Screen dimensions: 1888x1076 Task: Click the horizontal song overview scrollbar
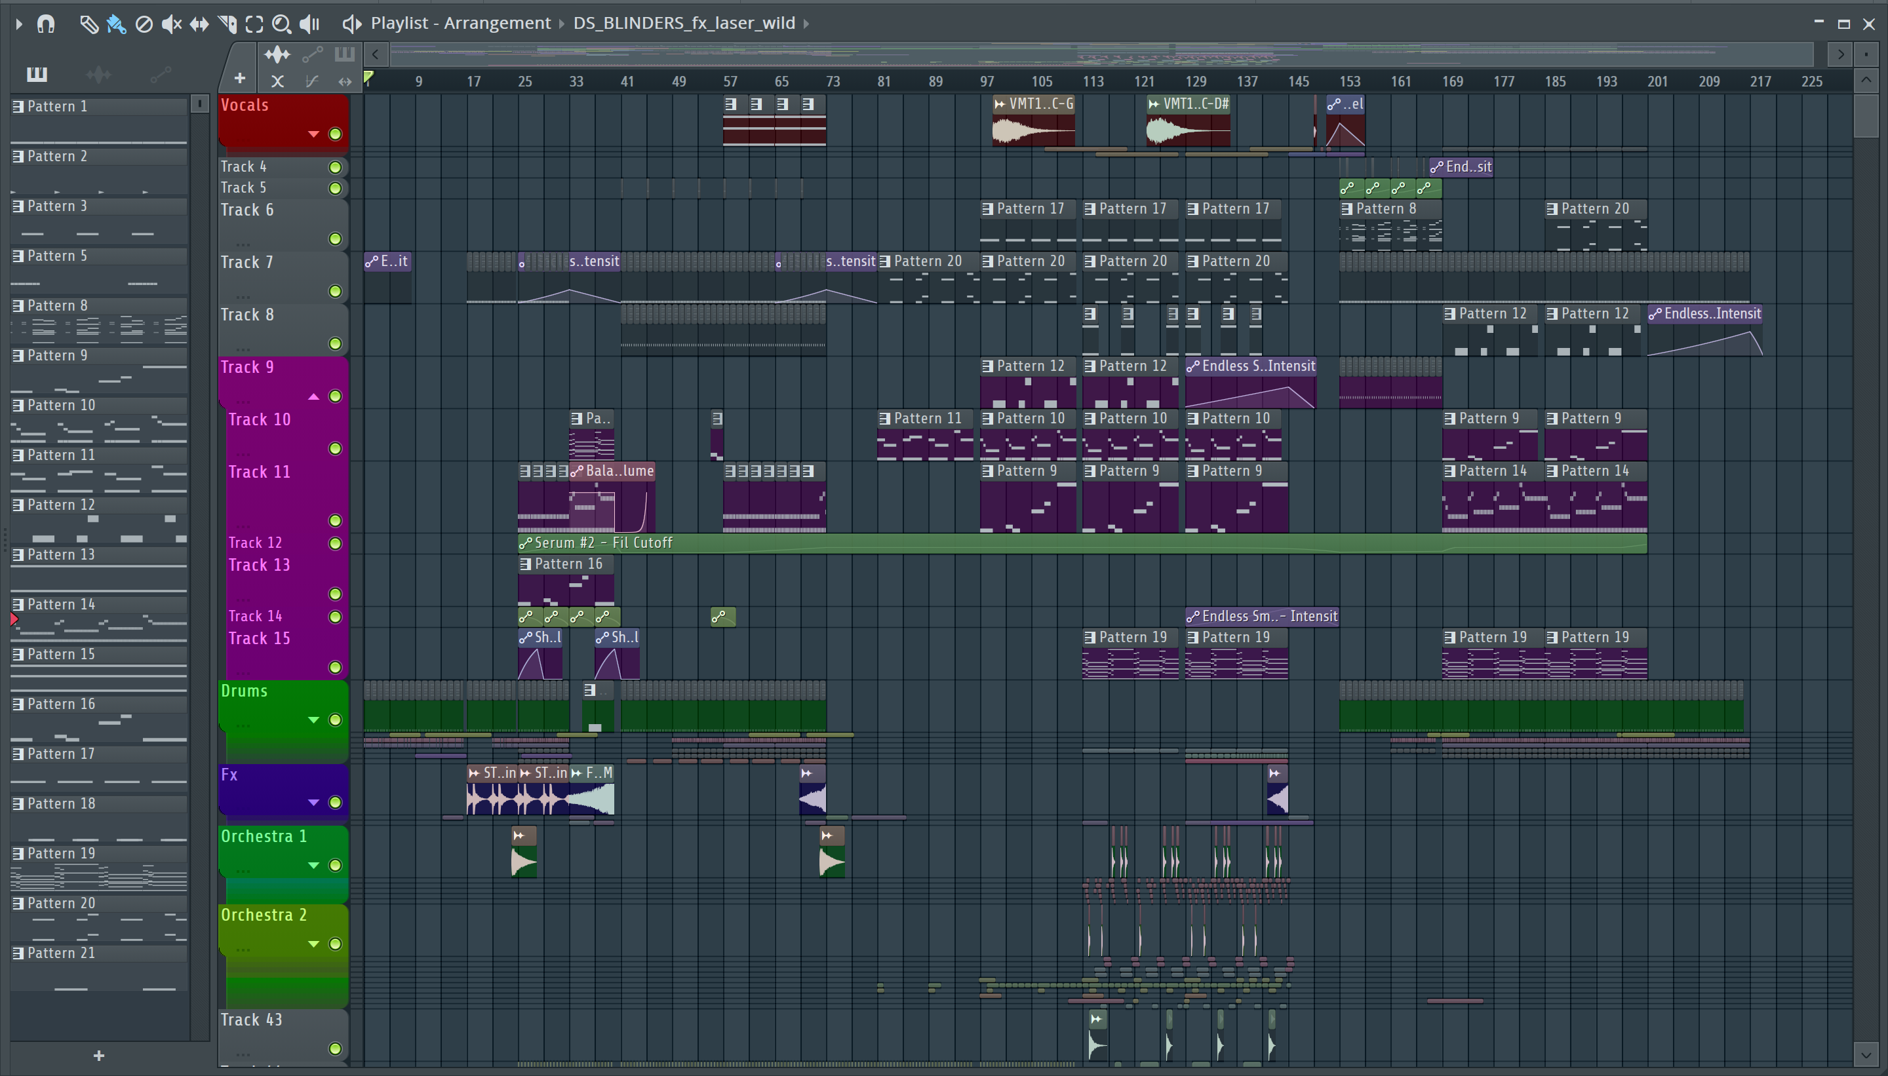click(1101, 54)
